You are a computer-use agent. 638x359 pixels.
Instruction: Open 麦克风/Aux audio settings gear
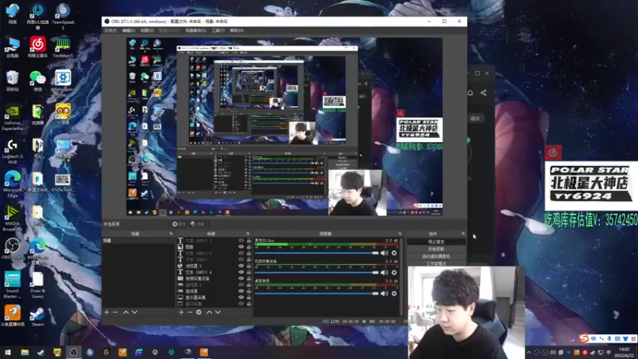click(394, 253)
